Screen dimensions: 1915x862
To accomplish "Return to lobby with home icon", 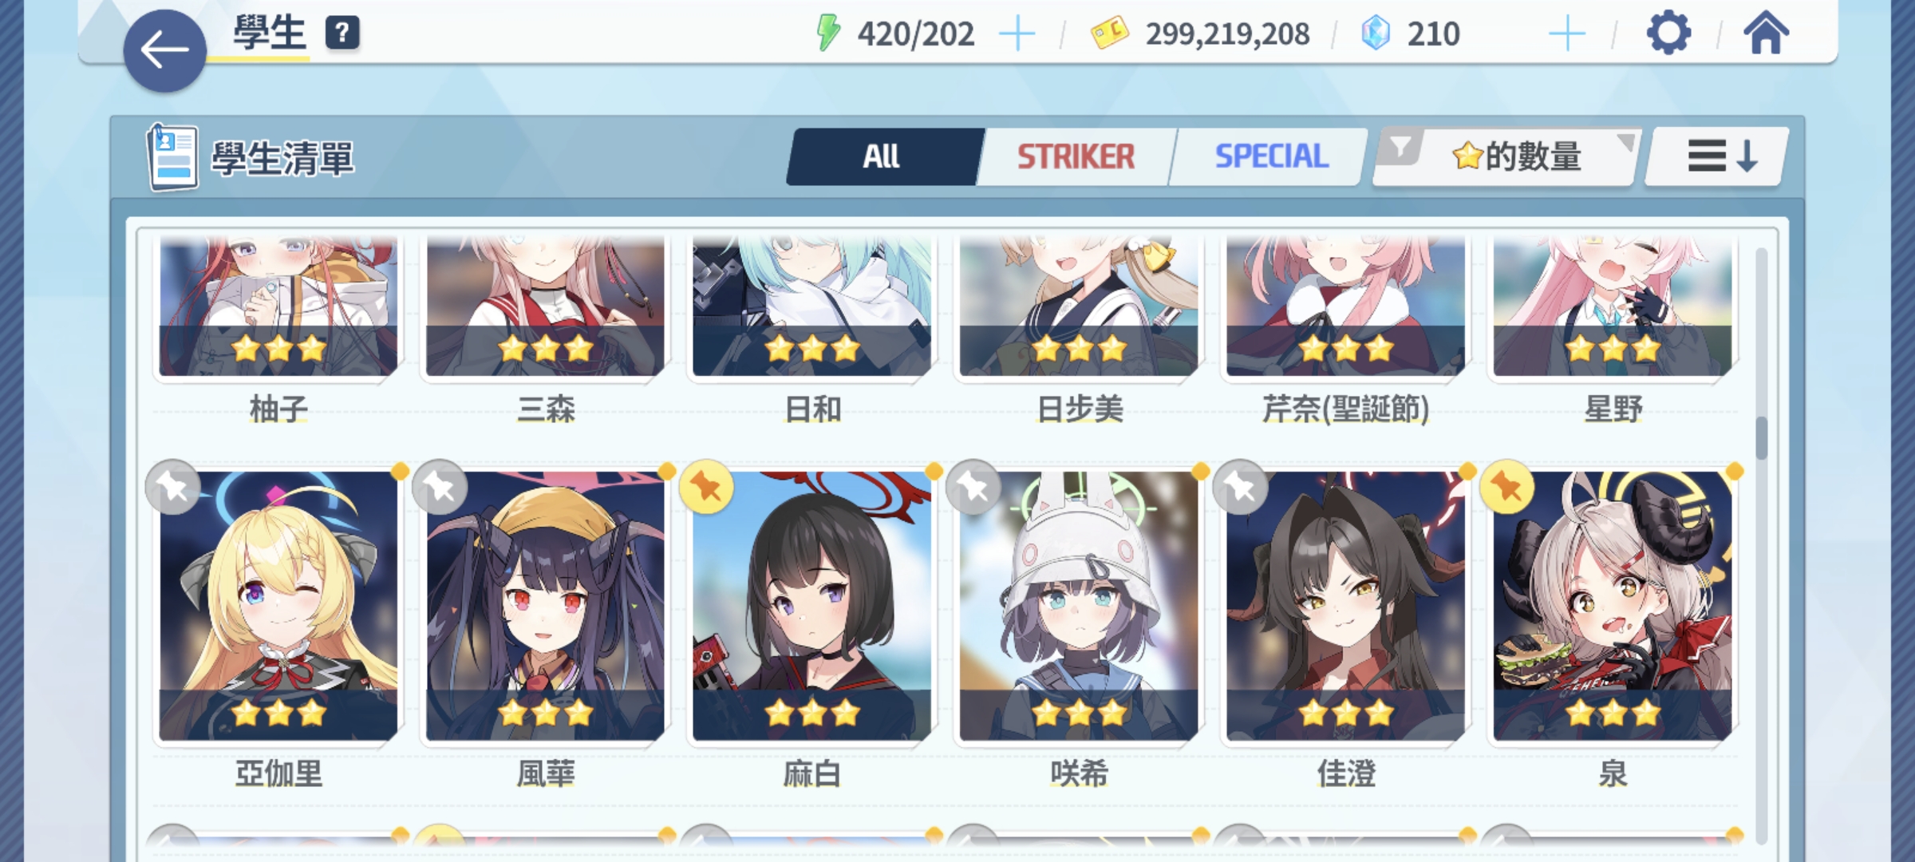I will click(x=1766, y=34).
